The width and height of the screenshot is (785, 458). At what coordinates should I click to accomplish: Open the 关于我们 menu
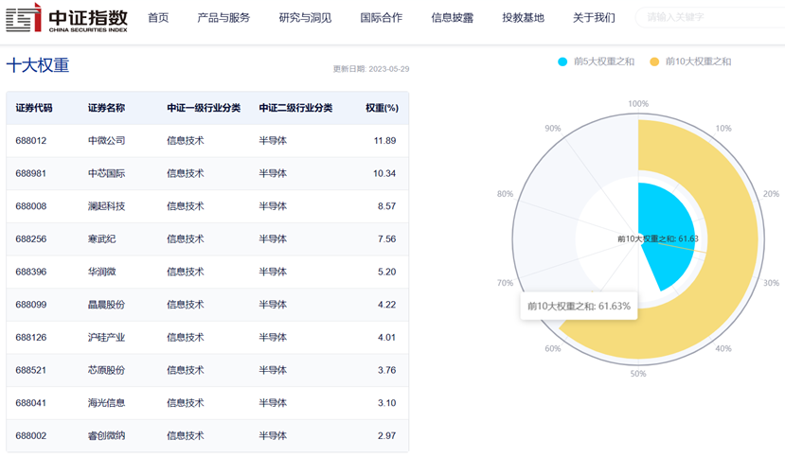(x=594, y=18)
